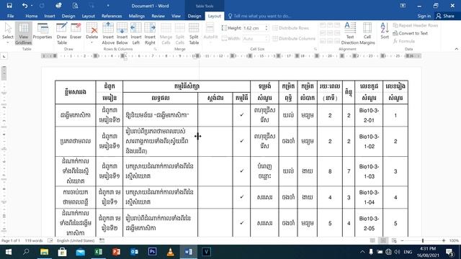Switch to the Home tab
This screenshot has height=259, width=461.
coord(31,16)
